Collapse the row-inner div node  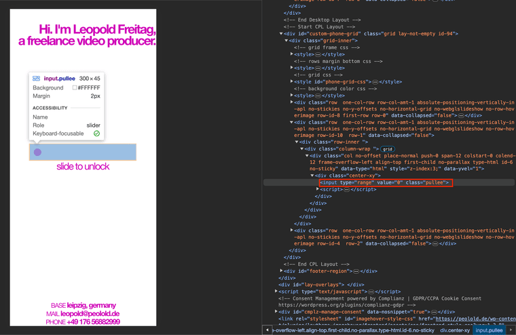tap(297, 142)
